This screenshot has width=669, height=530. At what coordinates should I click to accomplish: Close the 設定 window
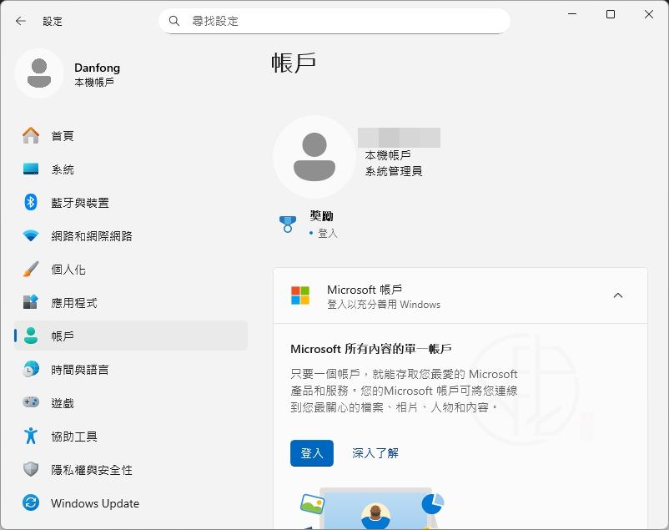pos(649,14)
